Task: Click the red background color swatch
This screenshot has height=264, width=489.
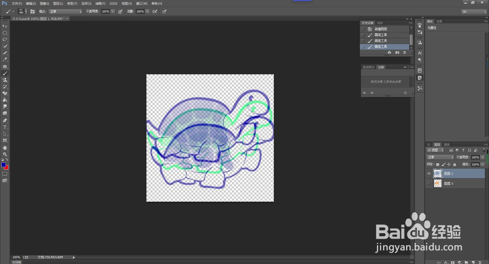Action: tap(7, 168)
